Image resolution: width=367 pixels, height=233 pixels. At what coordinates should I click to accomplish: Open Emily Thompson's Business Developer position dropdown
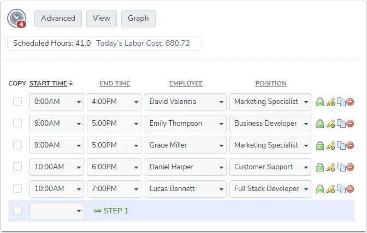pyautogui.click(x=270, y=124)
